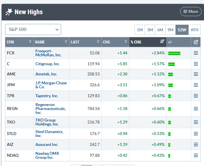The width and height of the screenshot is (204, 166).
Task: Open Freeport-McMoRan, Inc. link
Action: pyautogui.click(x=49, y=53)
